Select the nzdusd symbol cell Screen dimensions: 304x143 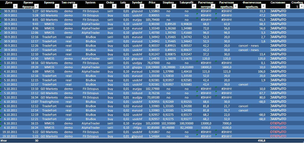click(x=137, y=93)
